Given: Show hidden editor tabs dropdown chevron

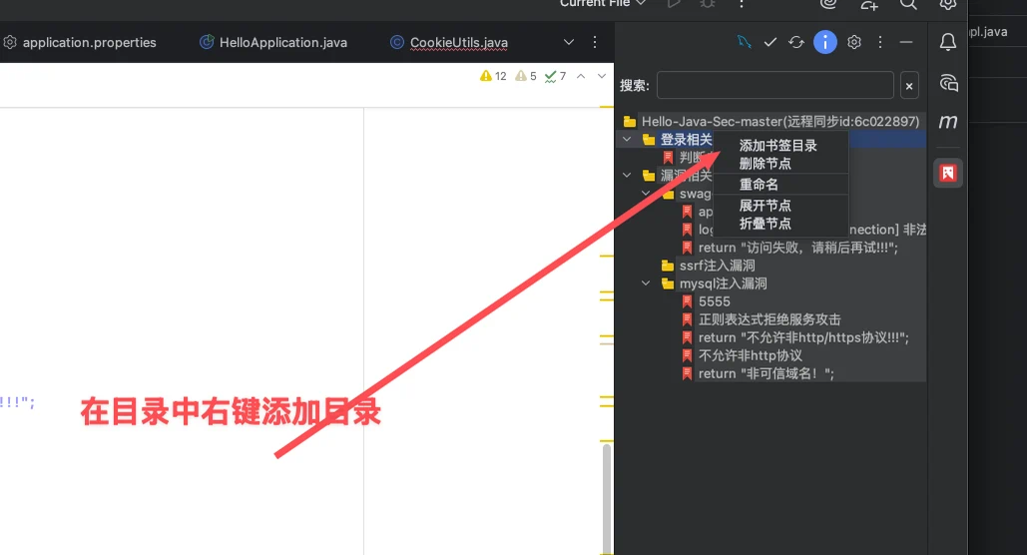Looking at the screenshot, I should pyautogui.click(x=569, y=42).
